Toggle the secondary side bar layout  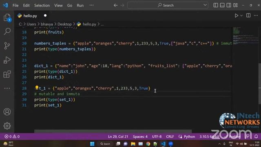(229, 5)
